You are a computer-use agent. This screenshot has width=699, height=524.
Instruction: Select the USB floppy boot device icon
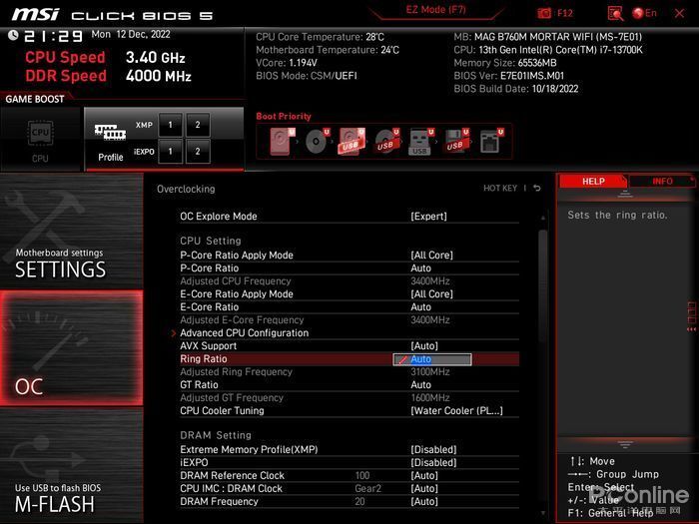pos(456,142)
